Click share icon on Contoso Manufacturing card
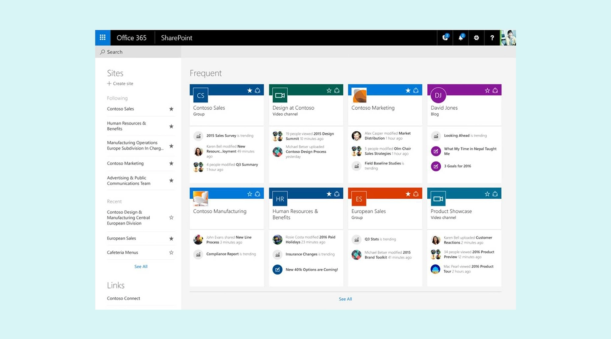Viewport: 611px width, 339px height. tap(257, 194)
